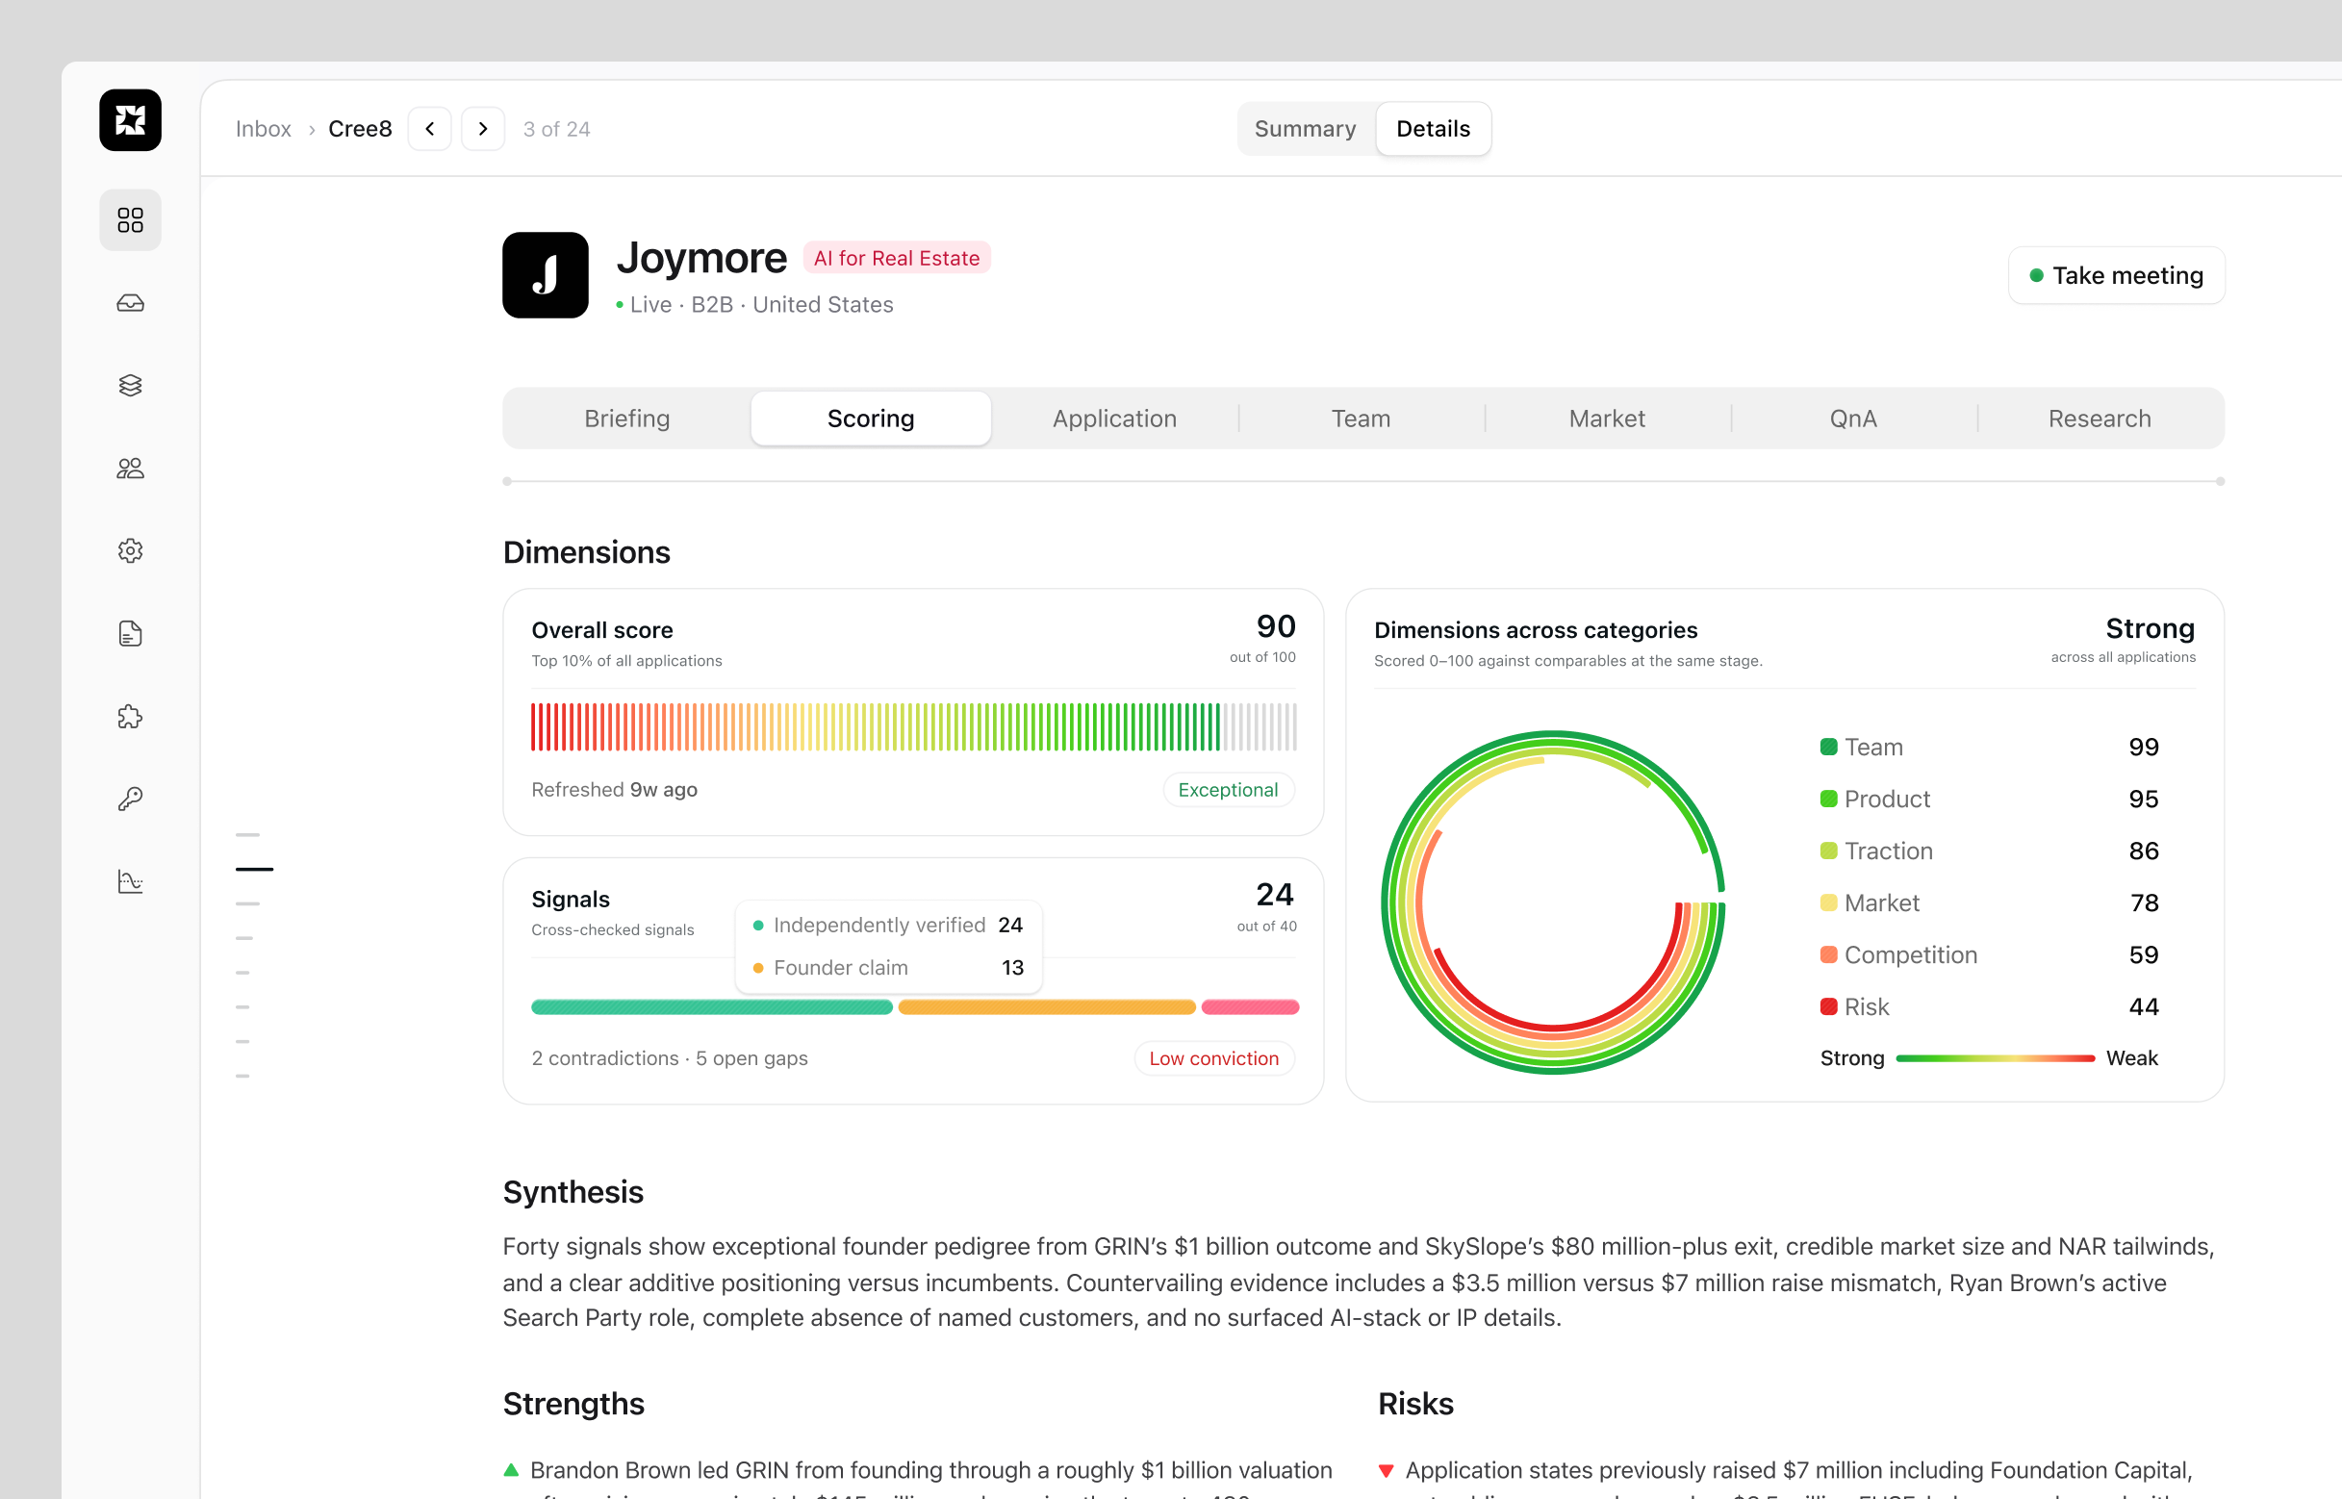Click the Strong to Weak gradient scale
Viewport: 2342px width, 1499px height.
(x=1996, y=1058)
